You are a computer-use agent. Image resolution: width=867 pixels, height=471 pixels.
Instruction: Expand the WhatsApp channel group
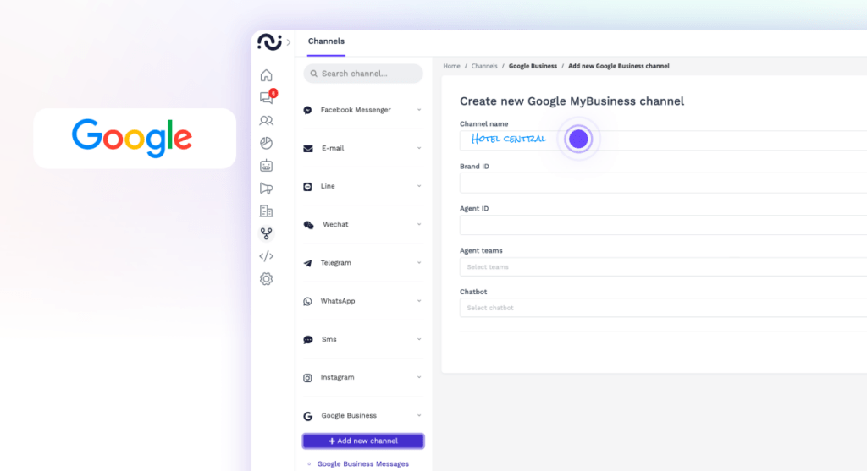pyautogui.click(x=362, y=301)
